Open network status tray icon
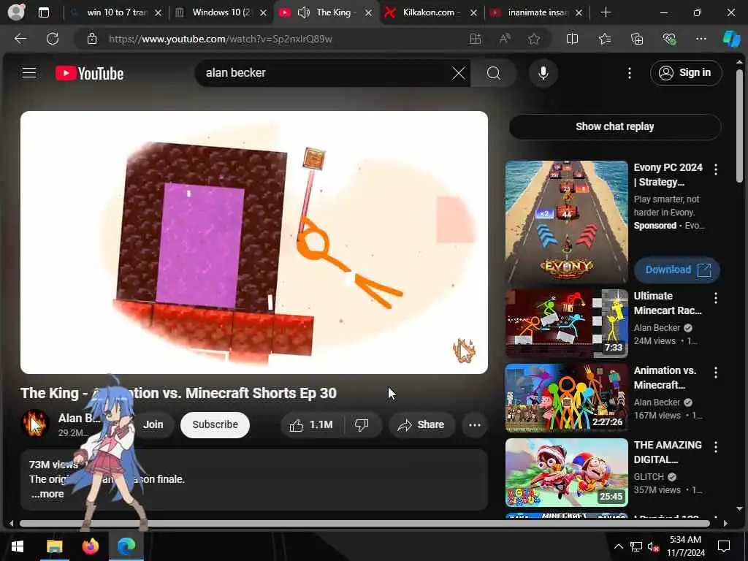The image size is (748, 561). click(x=636, y=546)
